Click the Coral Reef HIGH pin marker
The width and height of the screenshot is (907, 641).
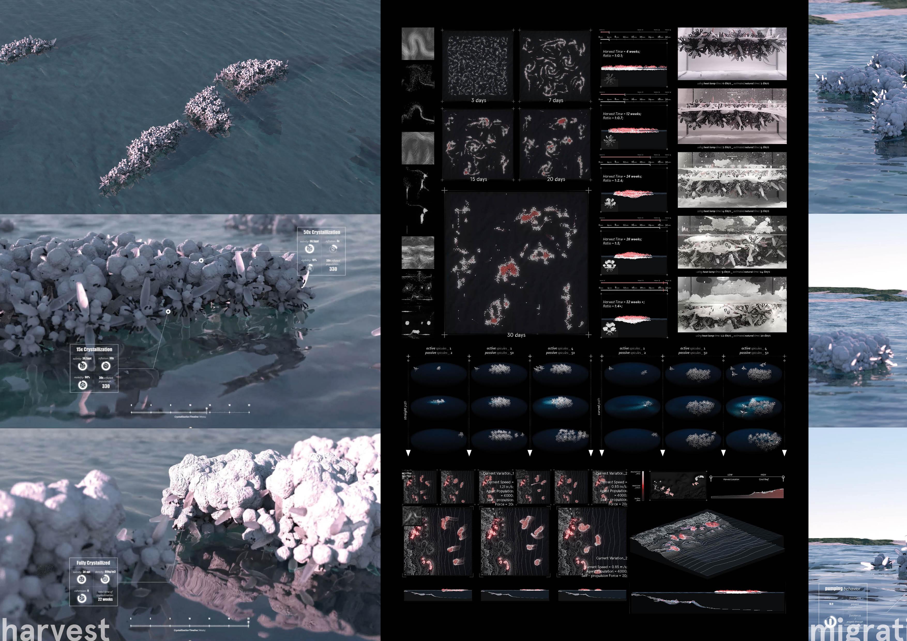coord(783,477)
